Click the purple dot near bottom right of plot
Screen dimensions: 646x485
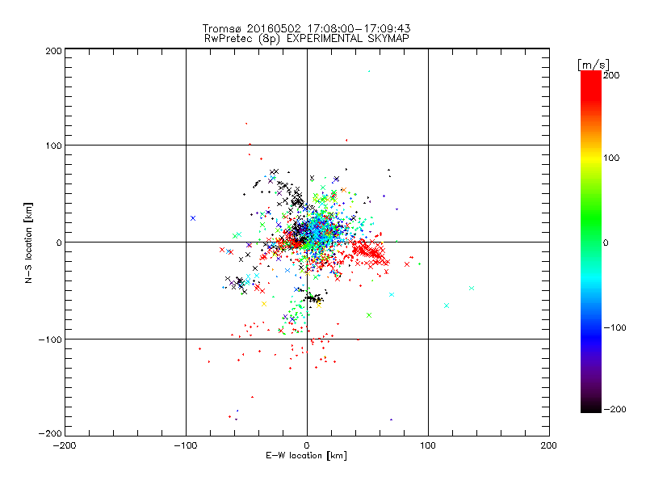391,420
